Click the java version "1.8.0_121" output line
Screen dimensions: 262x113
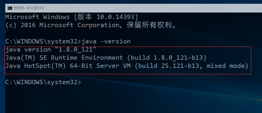tap(51, 50)
